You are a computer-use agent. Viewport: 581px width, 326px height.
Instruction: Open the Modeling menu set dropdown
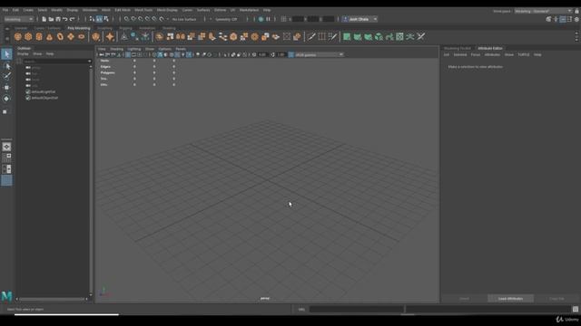(x=18, y=19)
